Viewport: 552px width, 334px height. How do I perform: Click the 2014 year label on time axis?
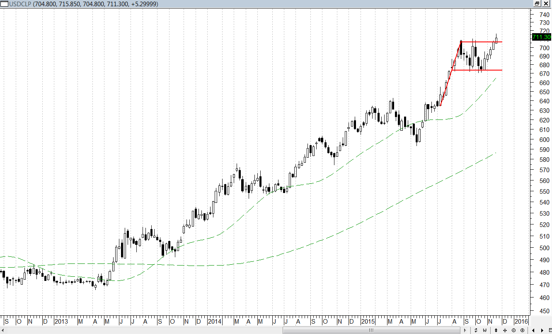215,321
